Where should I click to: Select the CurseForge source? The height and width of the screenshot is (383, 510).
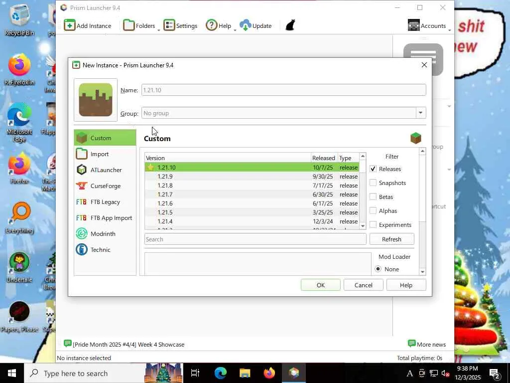coord(105,186)
